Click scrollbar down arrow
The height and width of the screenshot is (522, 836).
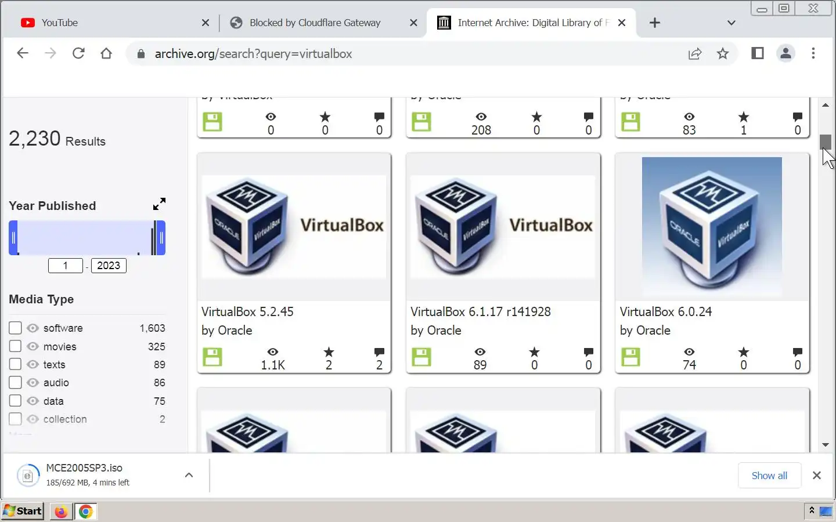point(825,445)
